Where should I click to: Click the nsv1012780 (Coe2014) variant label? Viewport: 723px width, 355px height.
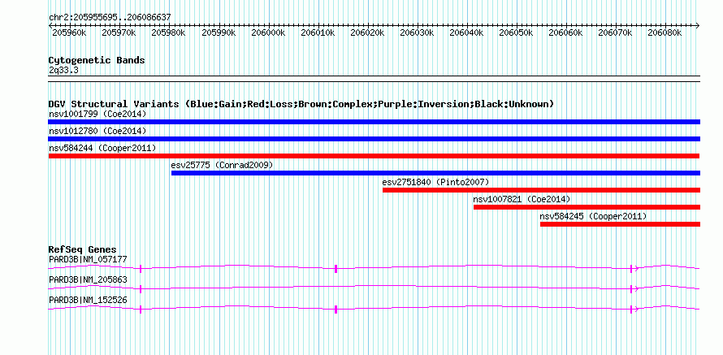tap(97, 131)
